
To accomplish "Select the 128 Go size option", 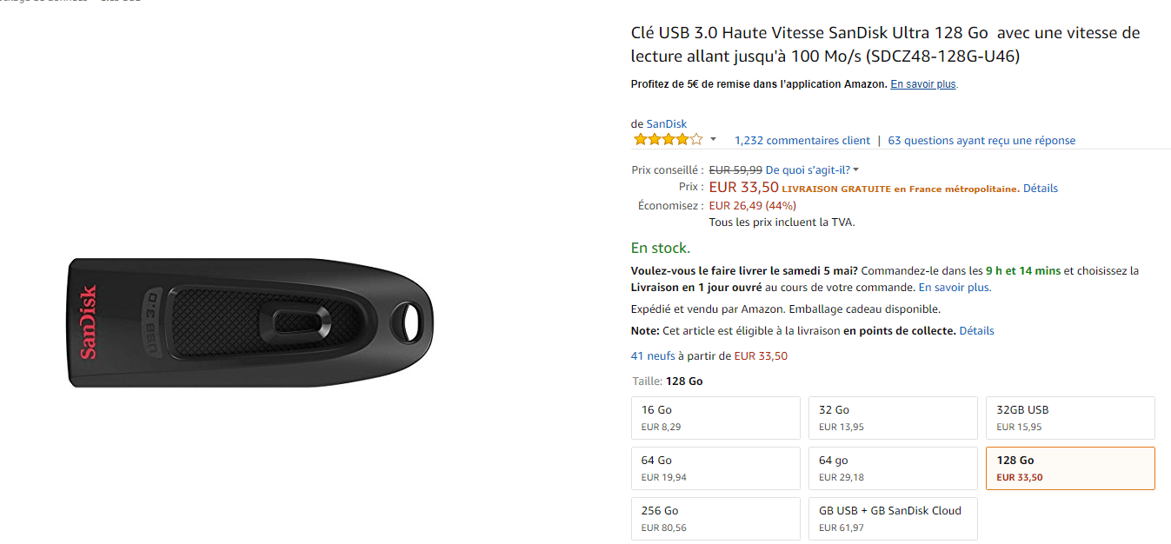I will pyautogui.click(x=1069, y=468).
